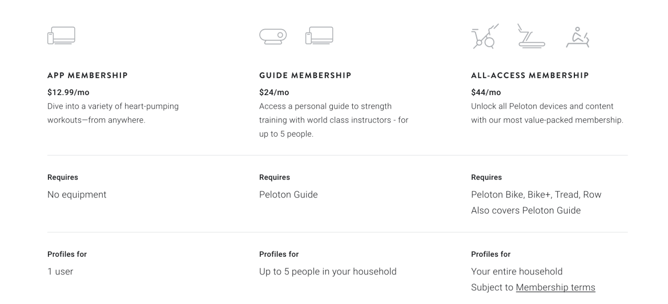Click the Peloton Guide requirement text
This screenshot has width=668, height=304.
click(x=288, y=195)
